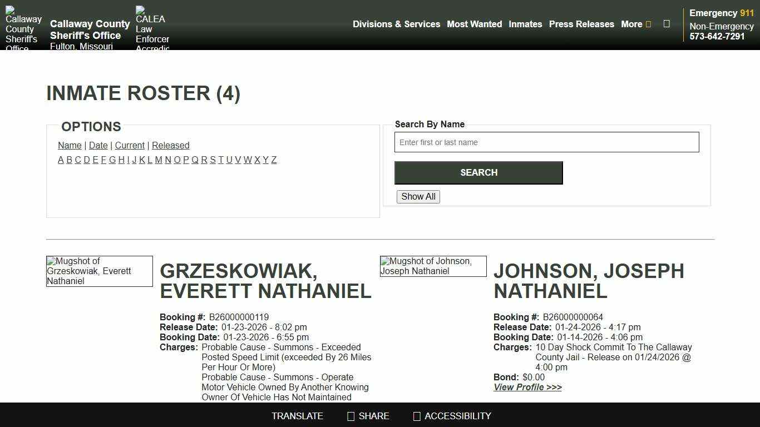Click the Enter first or last name field

[547, 142]
